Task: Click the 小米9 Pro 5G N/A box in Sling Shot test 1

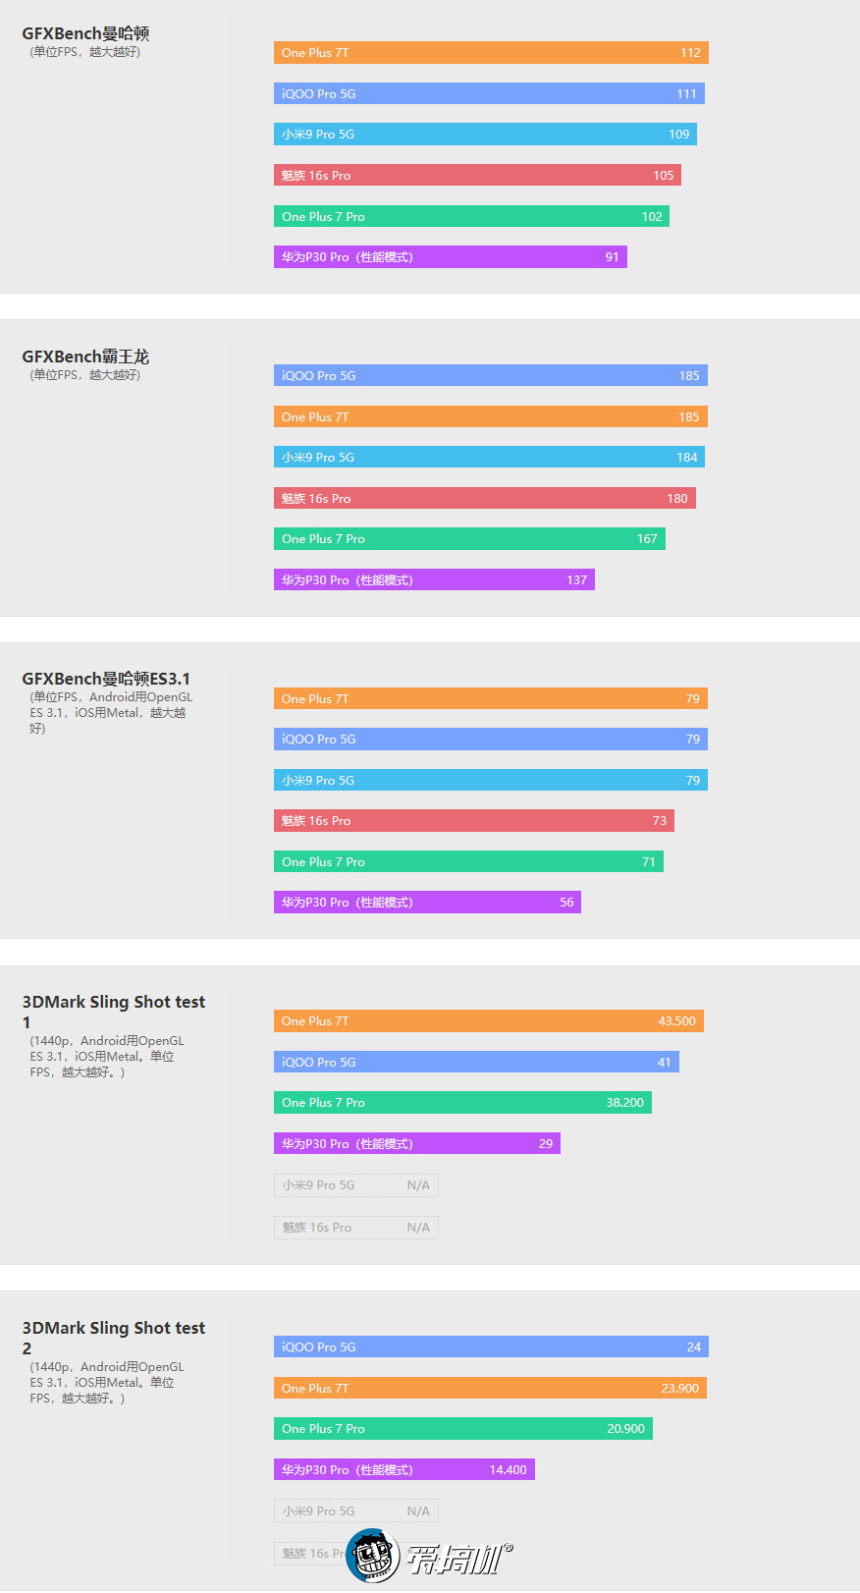Action: [356, 1185]
